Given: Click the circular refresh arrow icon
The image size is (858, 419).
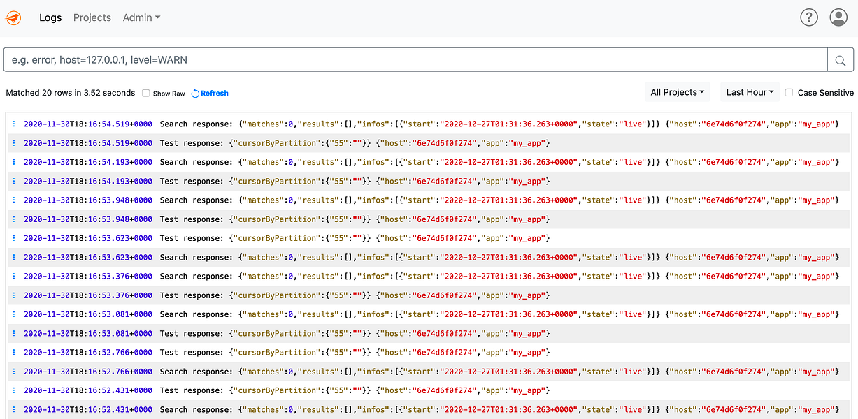Looking at the screenshot, I should click(x=195, y=93).
